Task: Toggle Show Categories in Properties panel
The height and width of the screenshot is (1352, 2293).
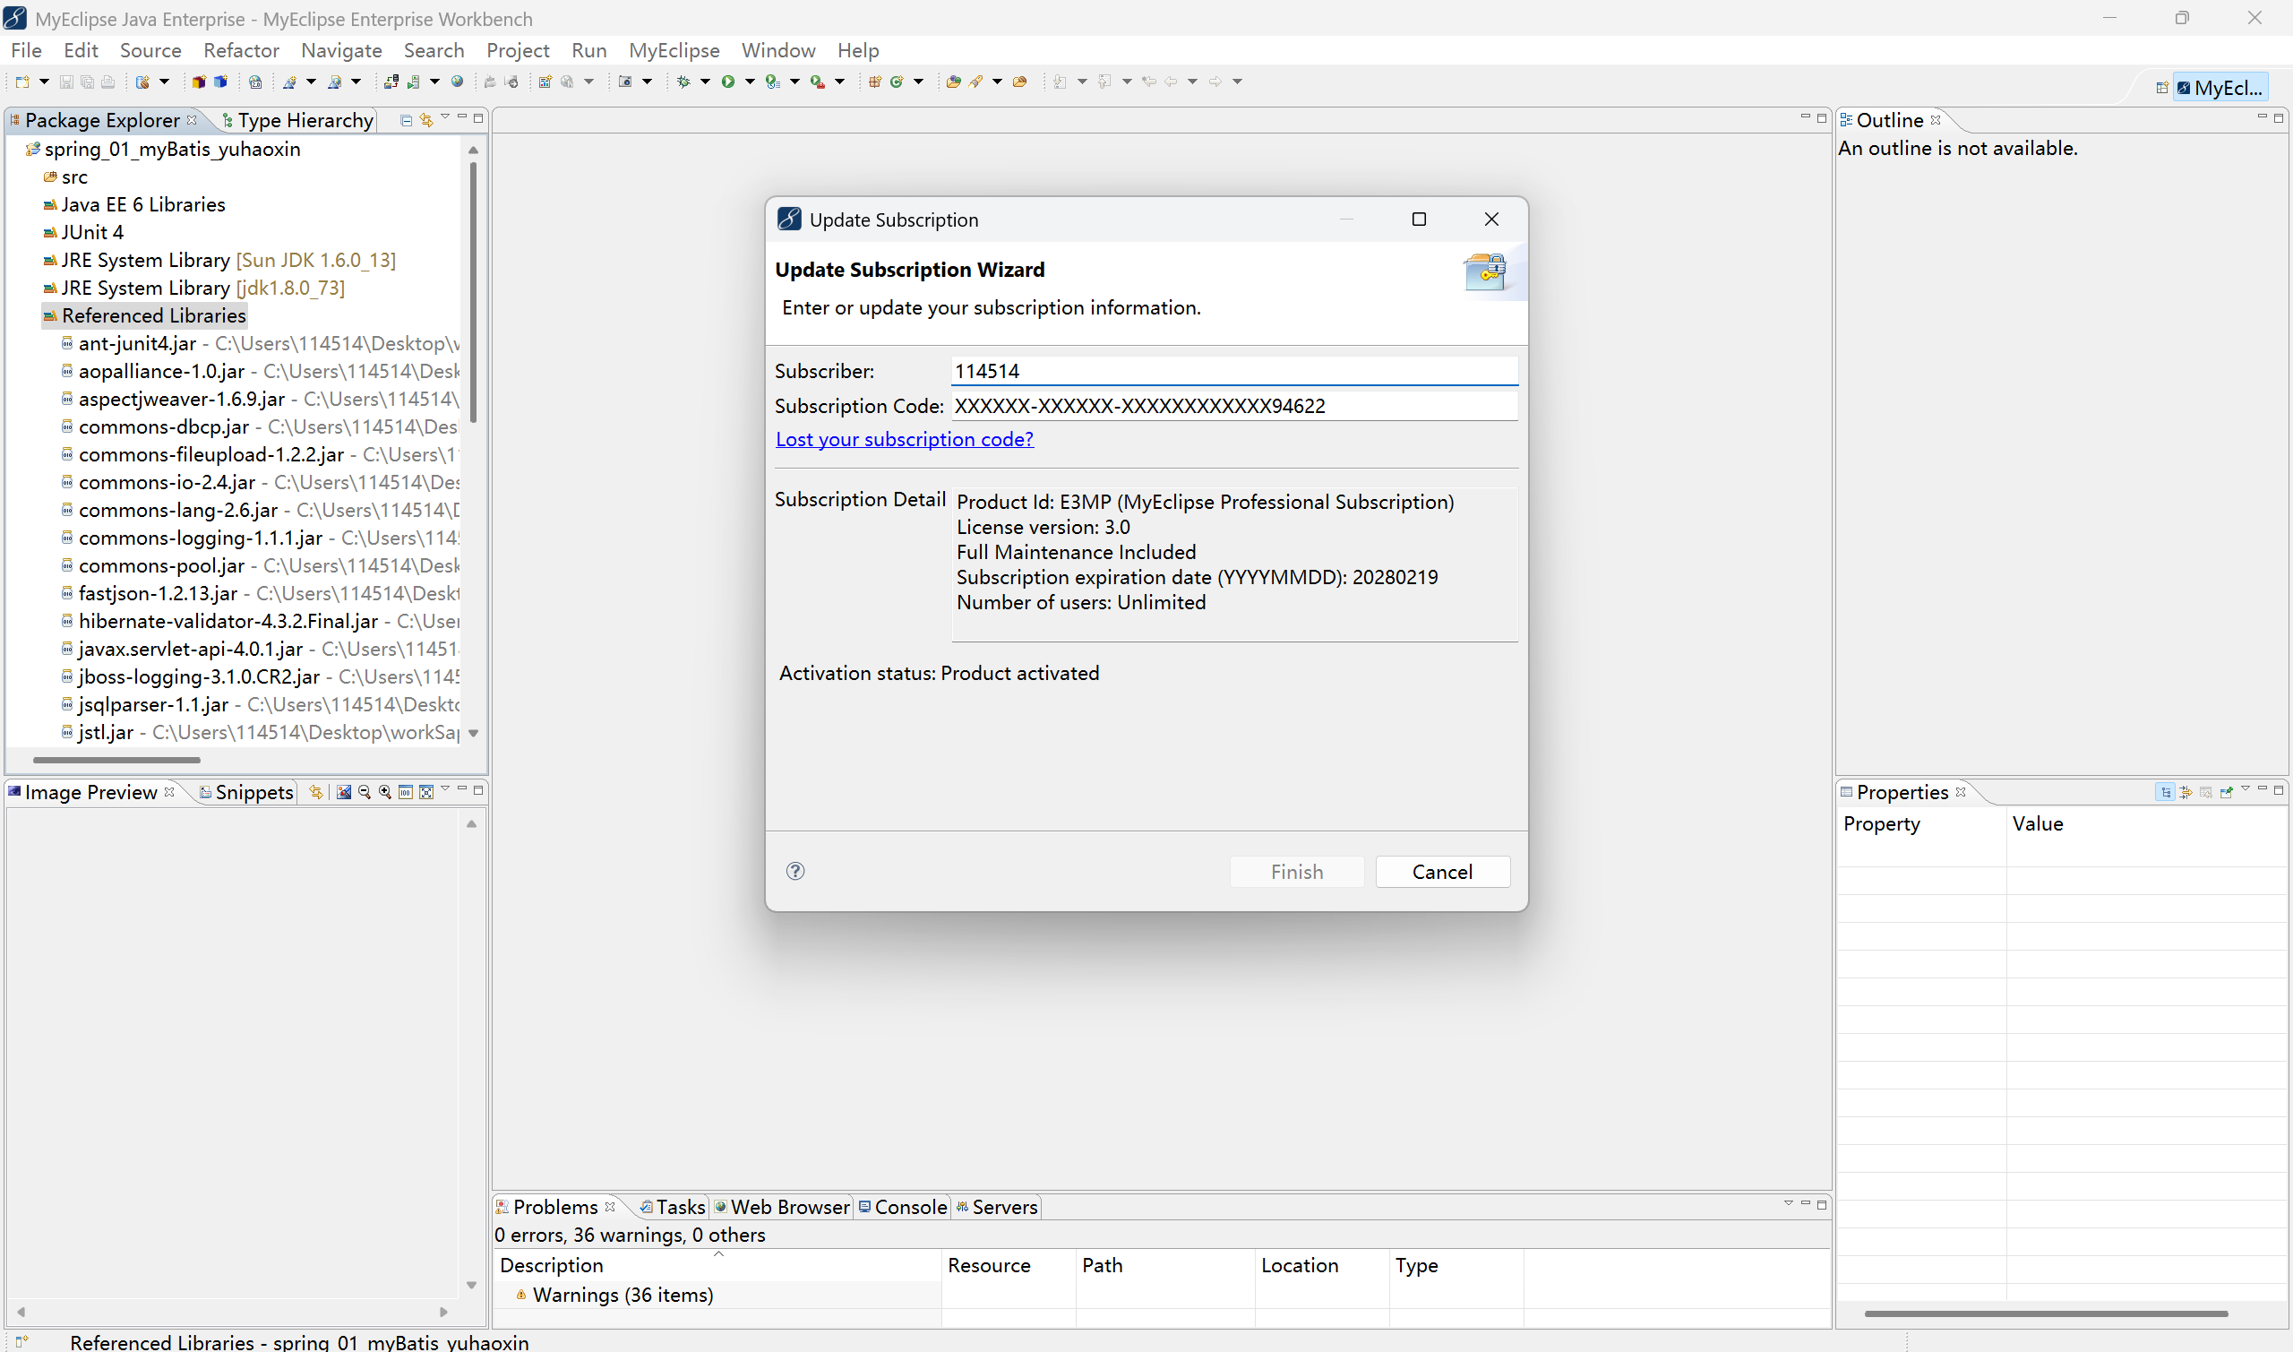Action: (2166, 792)
